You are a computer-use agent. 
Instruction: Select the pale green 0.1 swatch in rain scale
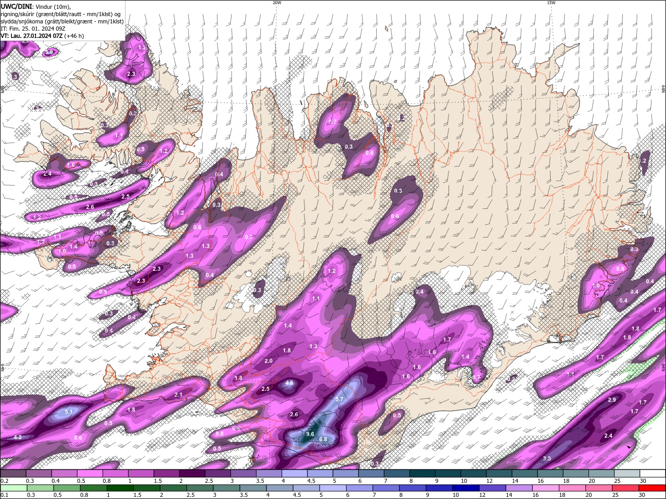pyautogui.click(x=13, y=488)
